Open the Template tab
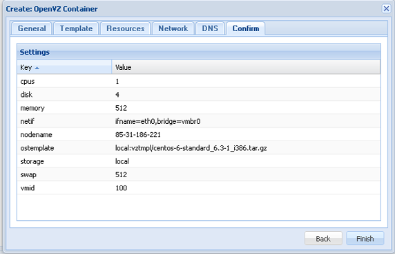395x254 pixels. coord(76,28)
